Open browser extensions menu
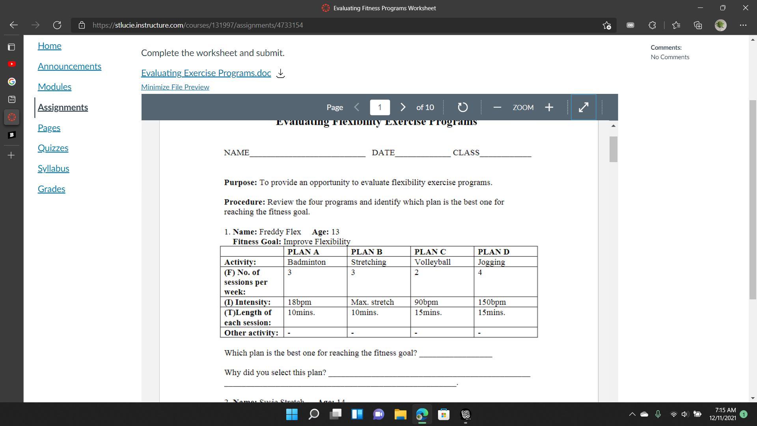This screenshot has height=426, width=757. pyautogui.click(x=652, y=25)
